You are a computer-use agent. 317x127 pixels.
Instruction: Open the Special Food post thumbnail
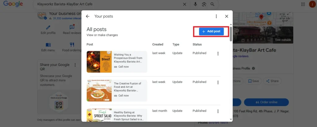tap(99, 90)
